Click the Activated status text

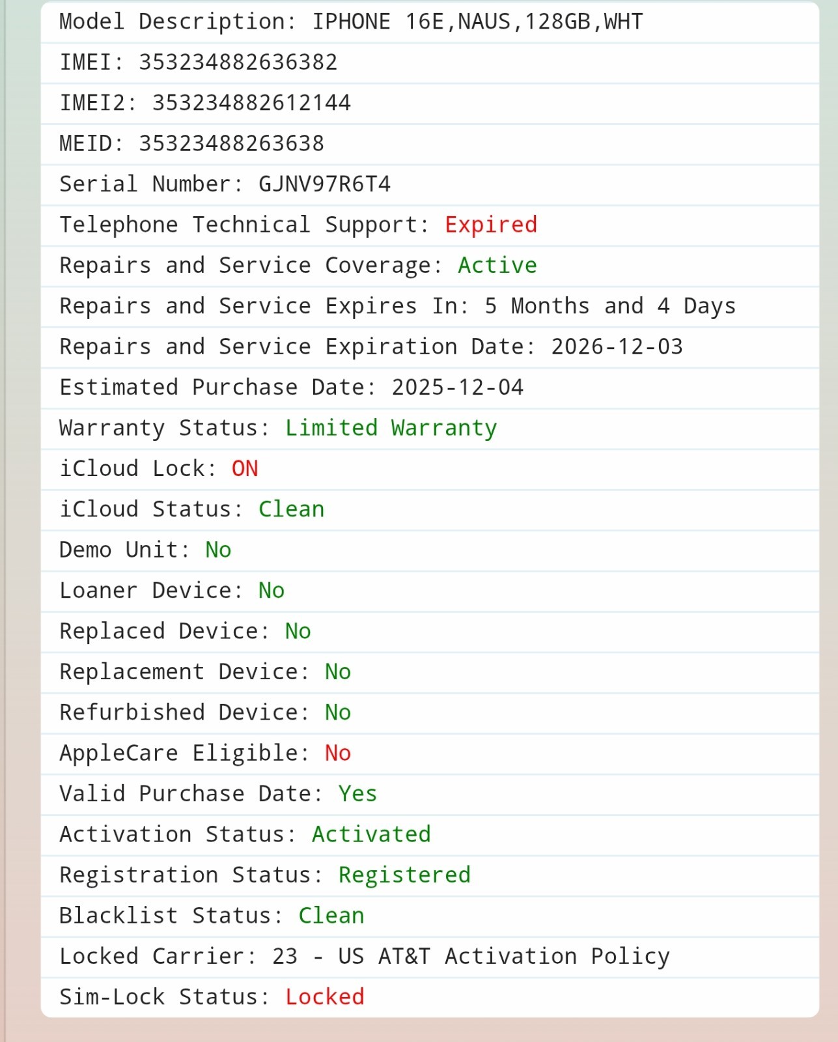pyautogui.click(x=371, y=834)
